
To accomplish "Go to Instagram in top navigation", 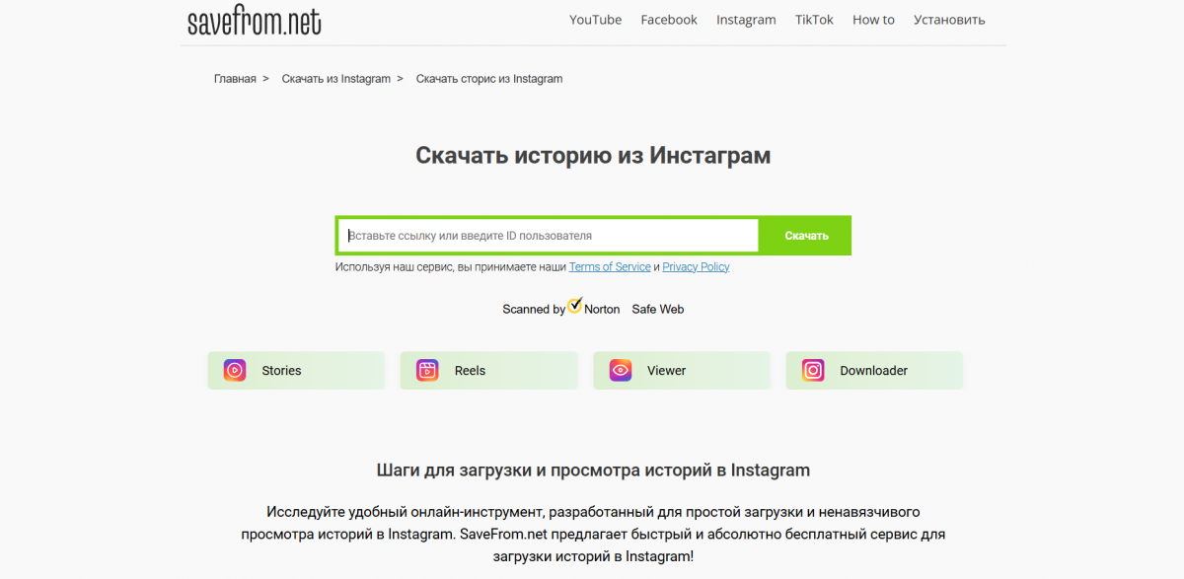I will [x=746, y=20].
